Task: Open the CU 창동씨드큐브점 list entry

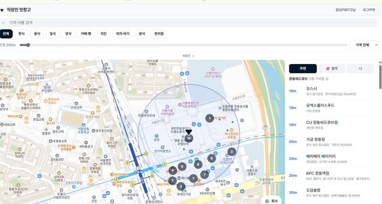Action: click(x=331, y=125)
